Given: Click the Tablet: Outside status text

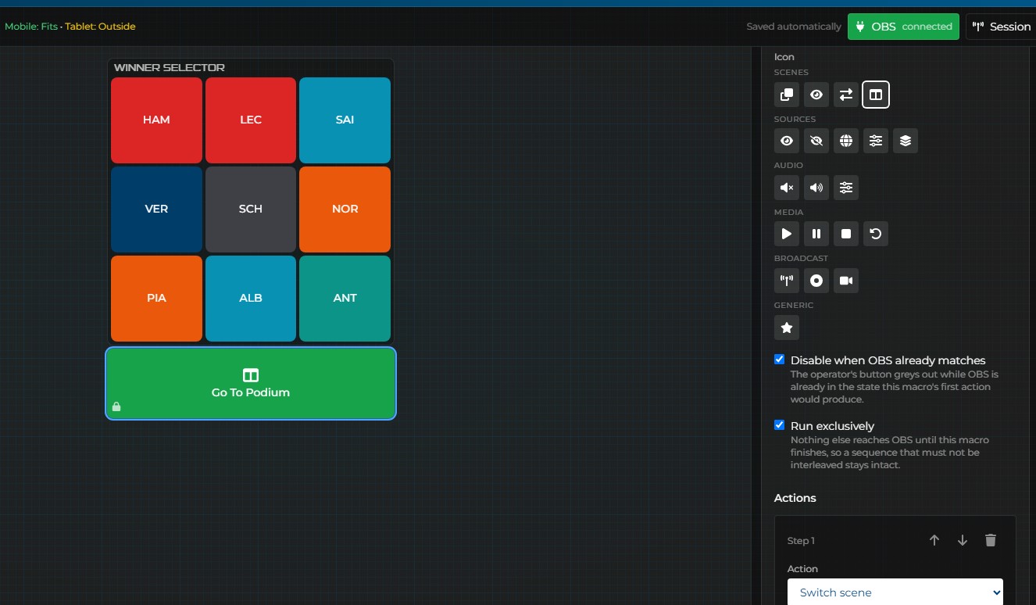Looking at the screenshot, I should [x=100, y=27].
